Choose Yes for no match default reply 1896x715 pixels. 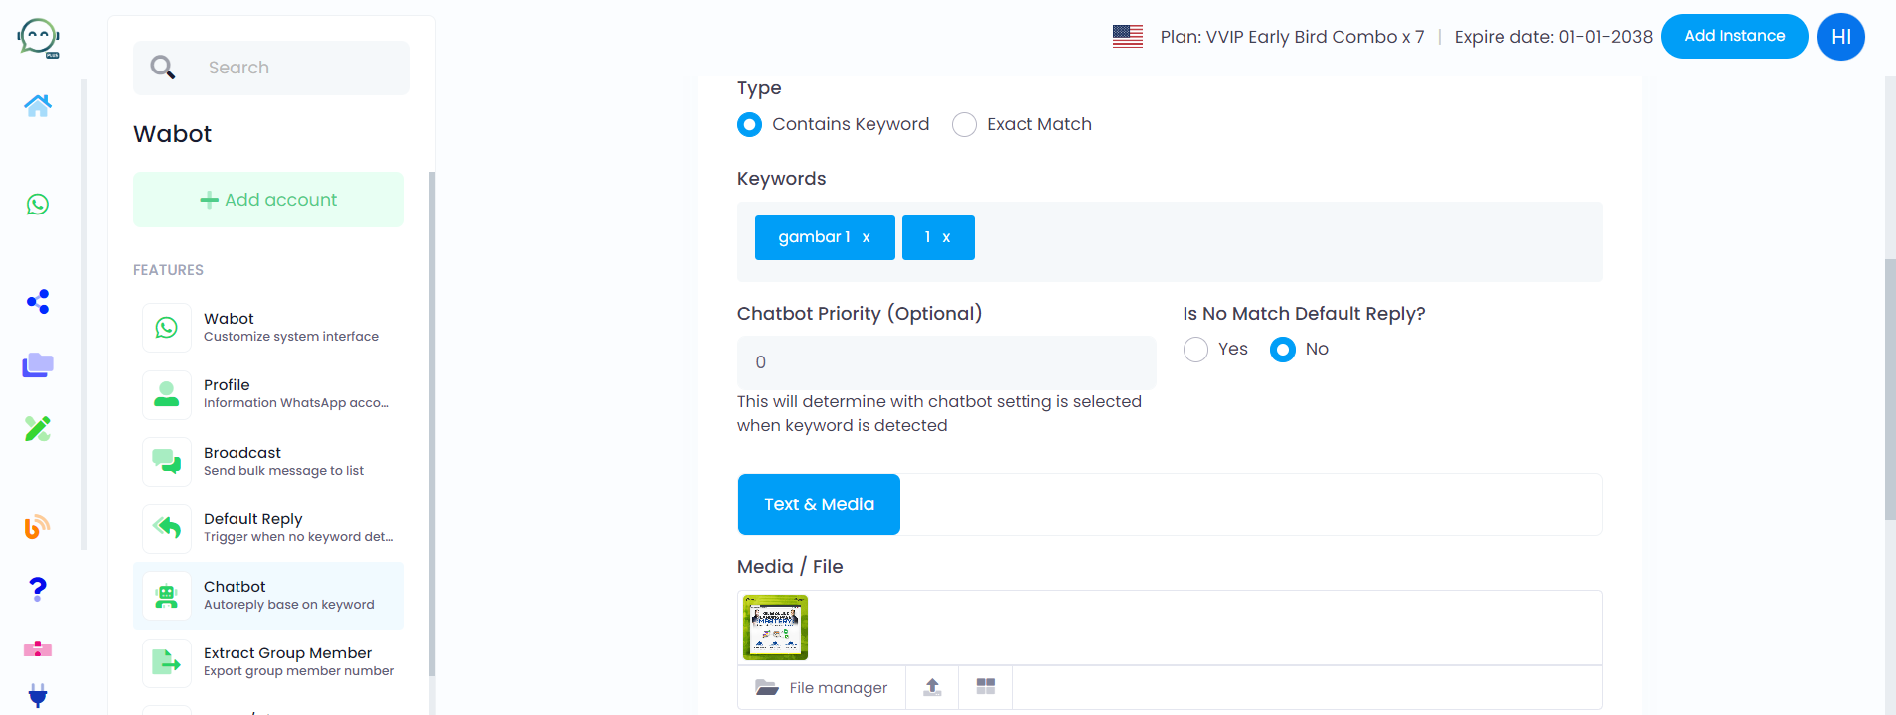1195,350
